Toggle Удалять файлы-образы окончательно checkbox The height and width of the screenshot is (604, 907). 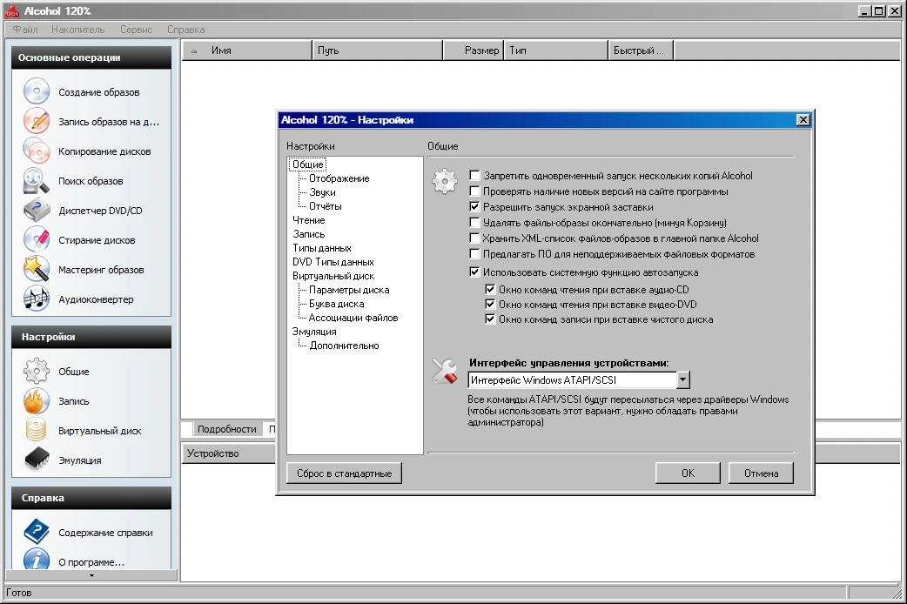(474, 222)
